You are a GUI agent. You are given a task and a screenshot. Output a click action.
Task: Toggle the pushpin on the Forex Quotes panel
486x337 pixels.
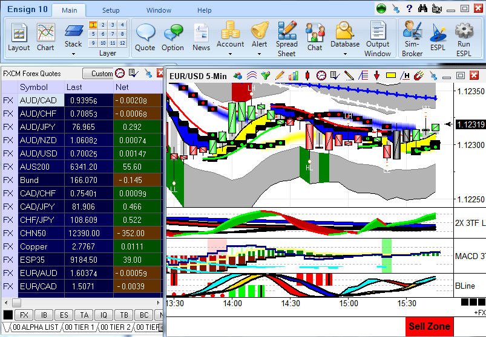[148, 74]
